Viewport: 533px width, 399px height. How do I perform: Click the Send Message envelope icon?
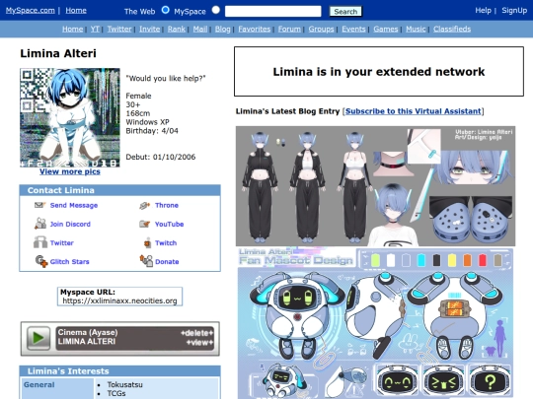(40, 205)
